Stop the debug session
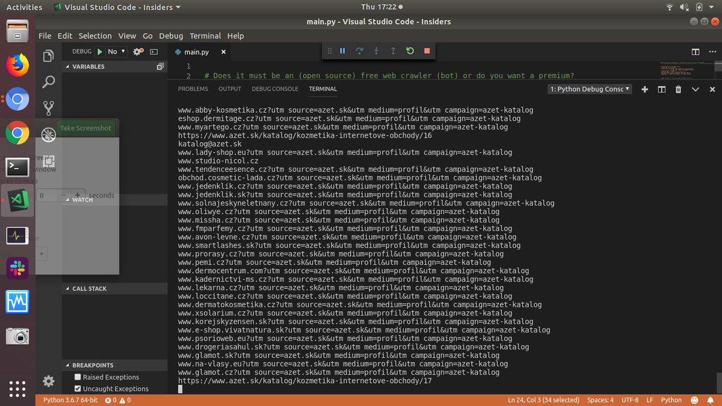The width and height of the screenshot is (722, 406). coord(427,51)
